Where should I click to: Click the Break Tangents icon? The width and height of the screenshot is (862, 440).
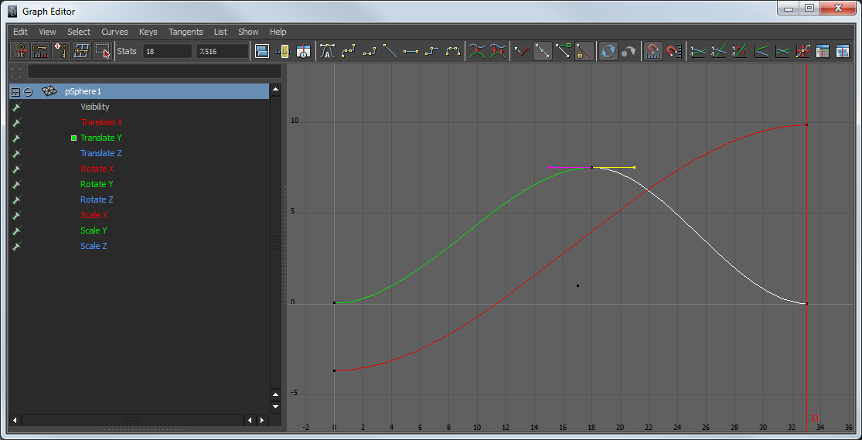(x=523, y=52)
